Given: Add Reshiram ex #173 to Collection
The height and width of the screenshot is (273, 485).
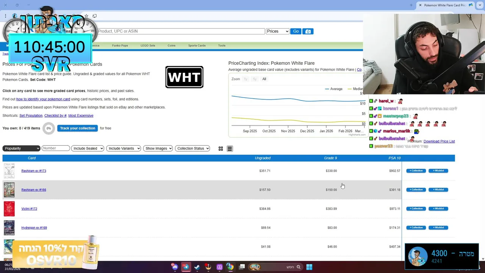Looking at the screenshot, I should (416, 171).
